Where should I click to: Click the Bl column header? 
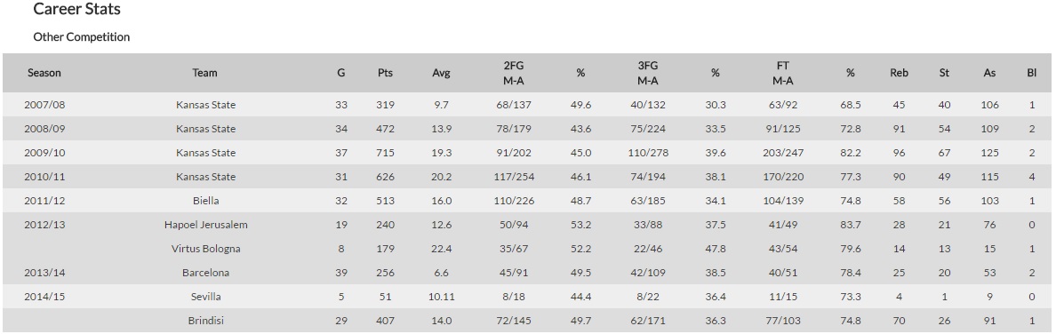(x=1032, y=73)
